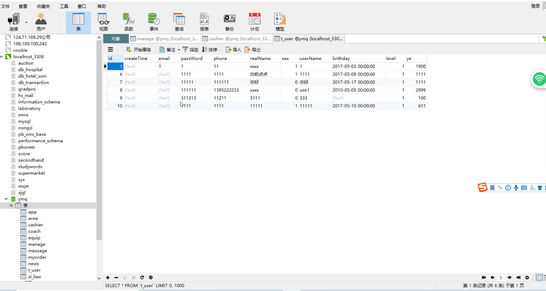Click 开始事务 (Begin Transaction) button
The height and width of the screenshot is (291, 546).
(139, 50)
